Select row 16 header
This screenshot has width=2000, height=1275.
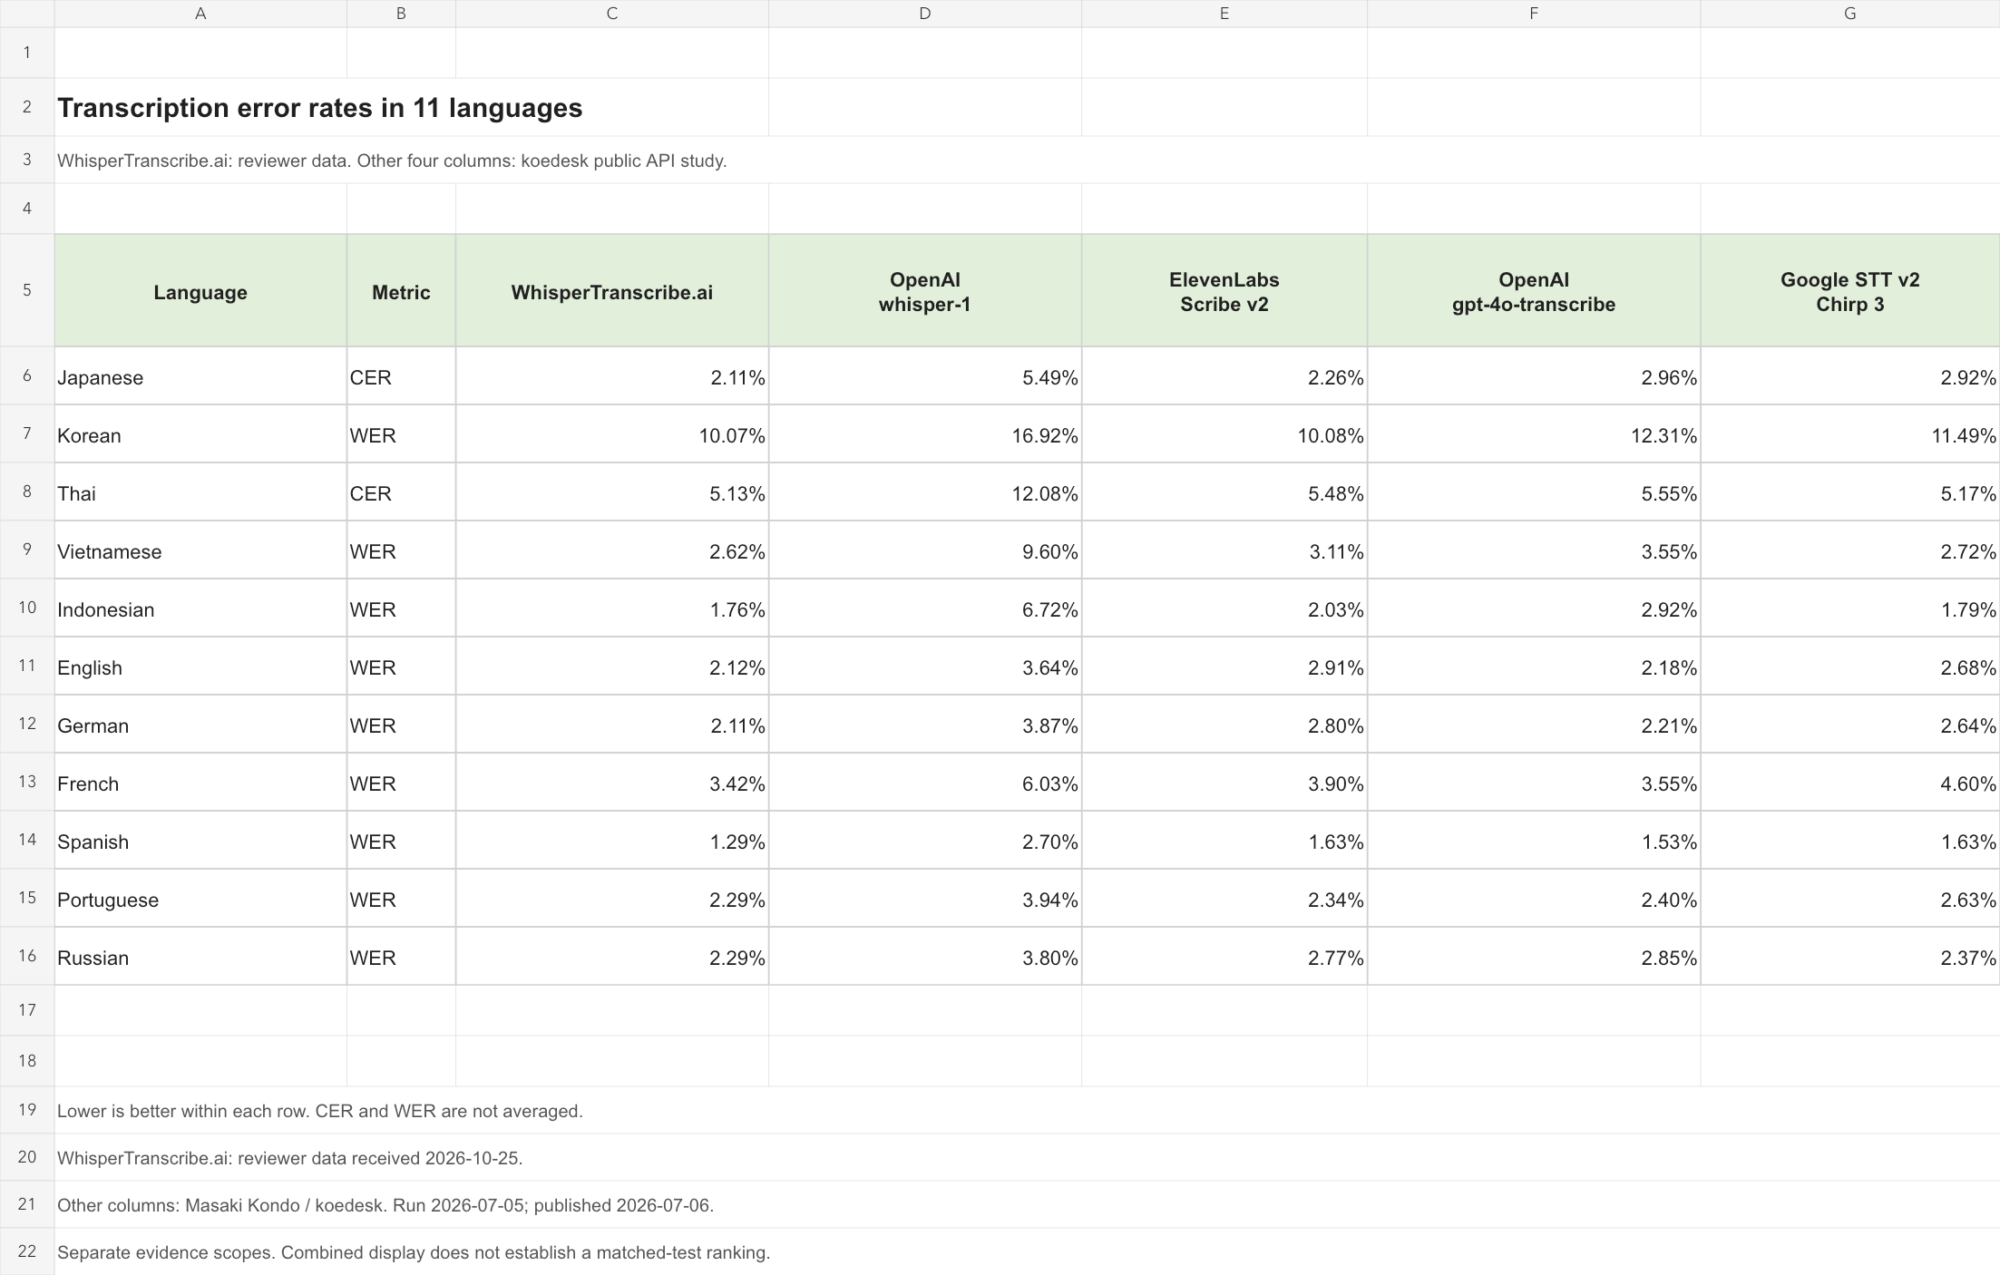coord(27,956)
